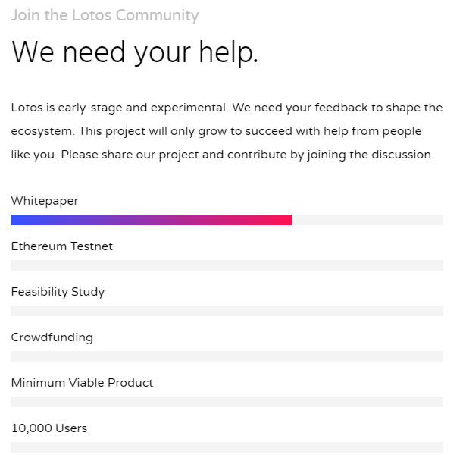Click the Ethereum Testnet progress bar
466x455 pixels.
point(227,265)
